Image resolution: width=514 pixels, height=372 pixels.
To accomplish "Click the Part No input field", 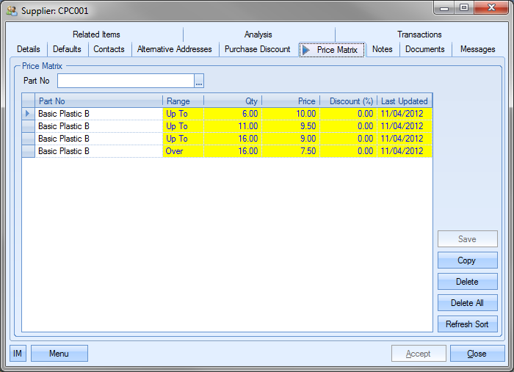I will [126, 81].
